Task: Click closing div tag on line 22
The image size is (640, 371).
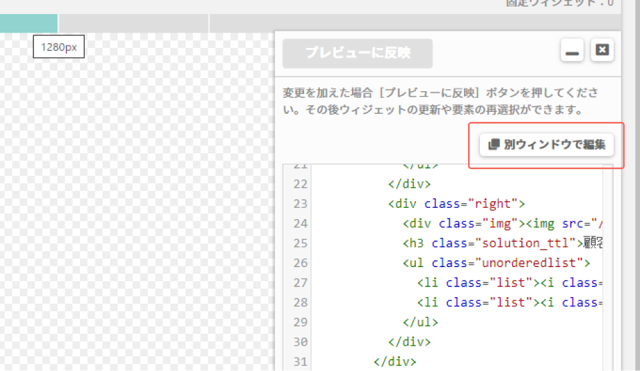Action: coord(409,184)
